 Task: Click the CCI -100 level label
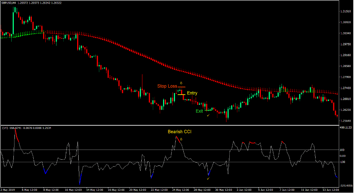342,162
